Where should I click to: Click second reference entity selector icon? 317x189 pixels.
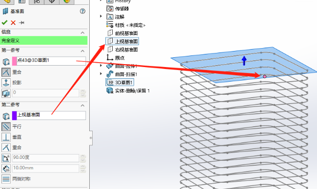(6, 116)
